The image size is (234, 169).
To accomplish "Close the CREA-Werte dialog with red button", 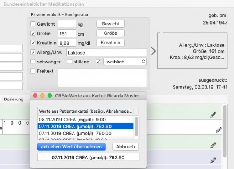I will point(35,96).
